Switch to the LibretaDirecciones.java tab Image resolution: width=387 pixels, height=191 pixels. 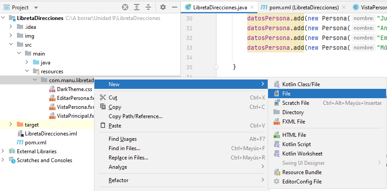click(x=220, y=8)
